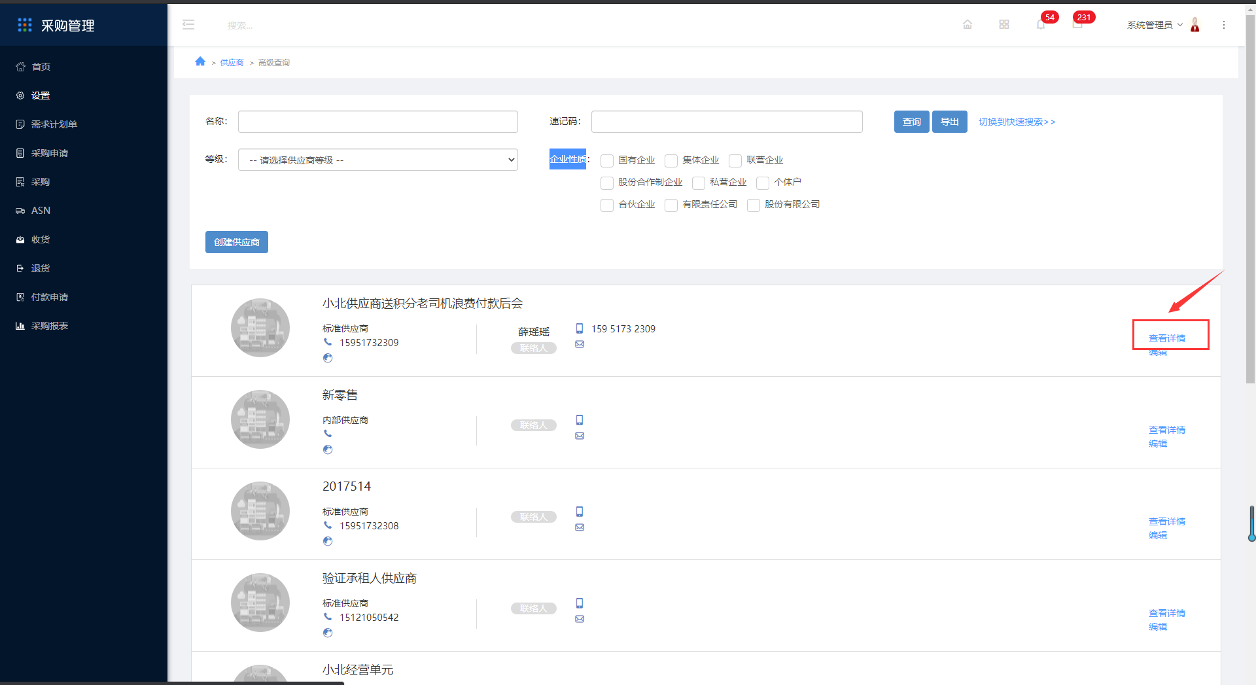
Task: Click the email icon in the 新零售 row
Action: 580,436
